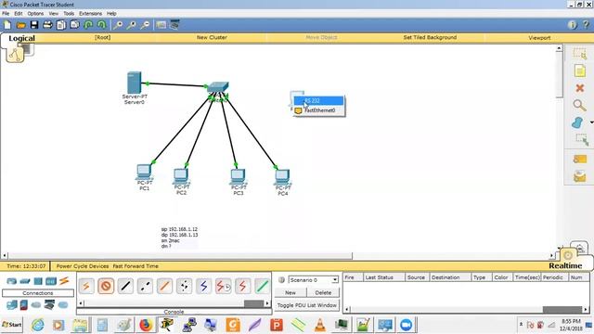Viewport: 594px width, 334px height.
Task: Click Power Cycle Devices
Action: 83,266
